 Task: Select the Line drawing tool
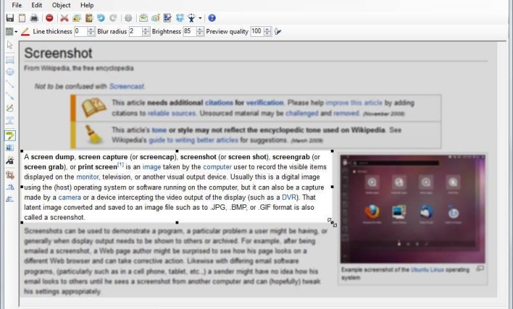pos(10,84)
